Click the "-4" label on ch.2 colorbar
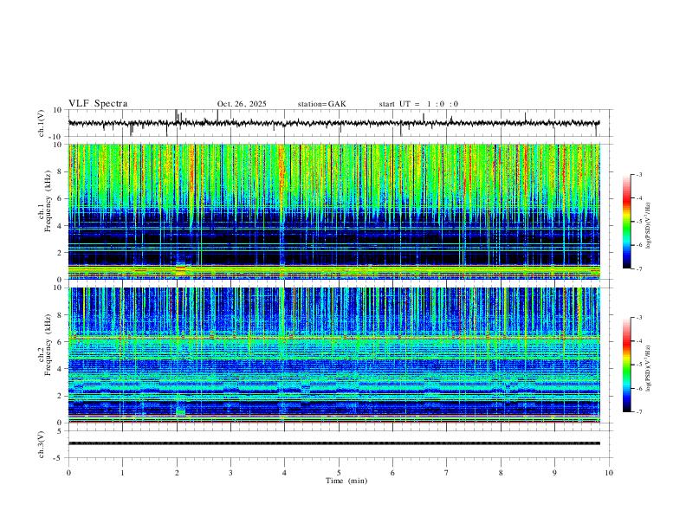Viewport: 686px width, 530px height. point(638,341)
